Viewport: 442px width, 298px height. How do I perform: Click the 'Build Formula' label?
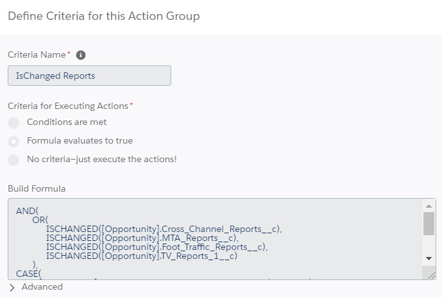(x=37, y=188)
